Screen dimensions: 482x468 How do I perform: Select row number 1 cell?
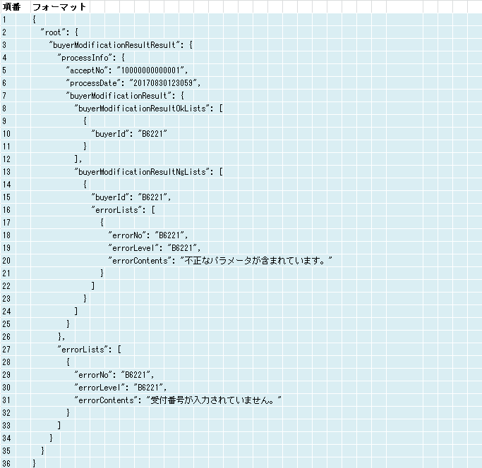click(x=4, y=20)
